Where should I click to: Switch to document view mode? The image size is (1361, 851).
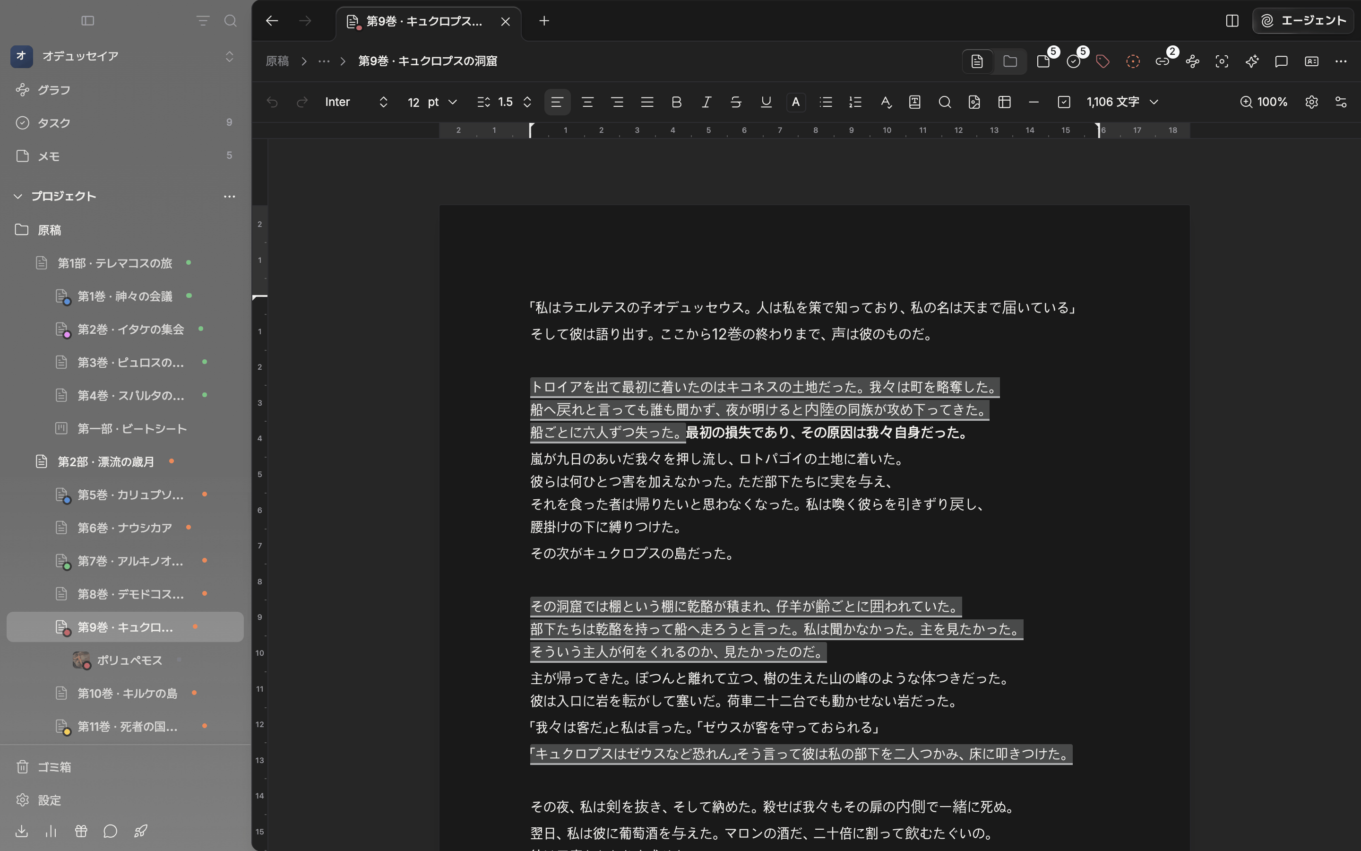point(977,61)
